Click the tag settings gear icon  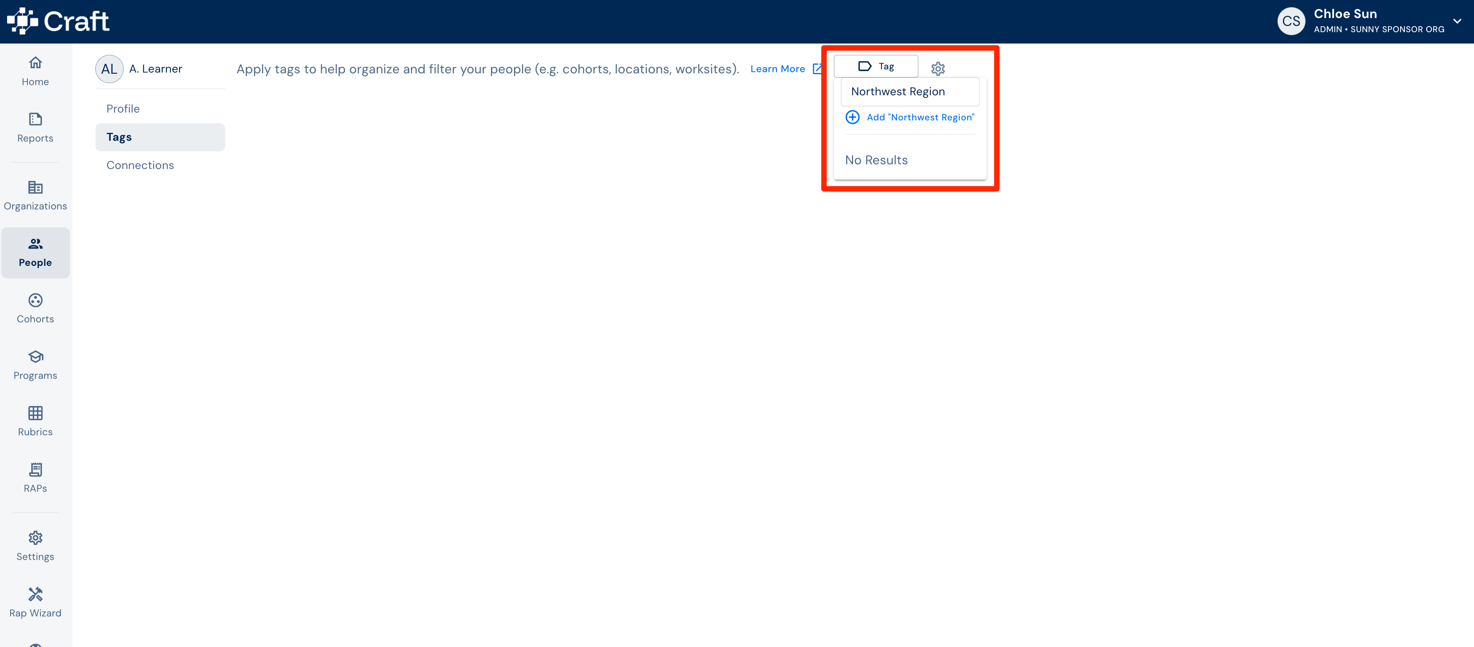(938, 69)
